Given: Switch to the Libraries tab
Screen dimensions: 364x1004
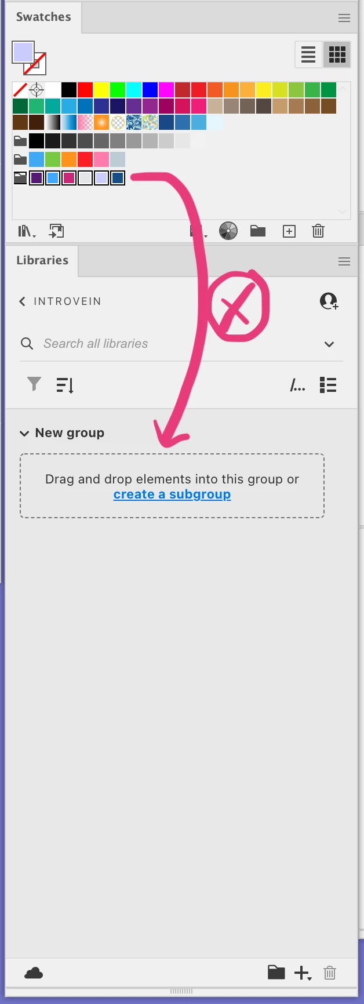Looking at the screenshot, I should 42,261.
